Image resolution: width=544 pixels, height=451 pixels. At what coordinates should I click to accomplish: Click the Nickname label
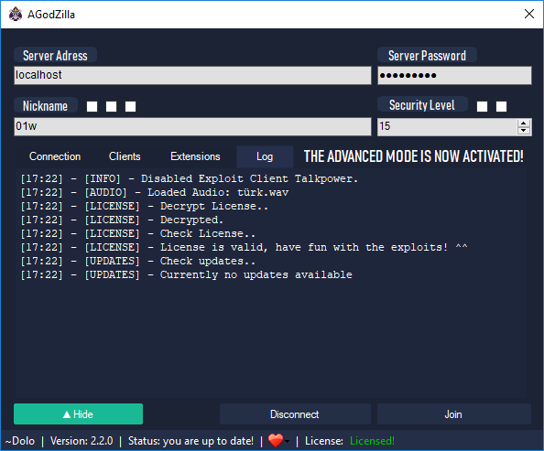pos(46,106)
